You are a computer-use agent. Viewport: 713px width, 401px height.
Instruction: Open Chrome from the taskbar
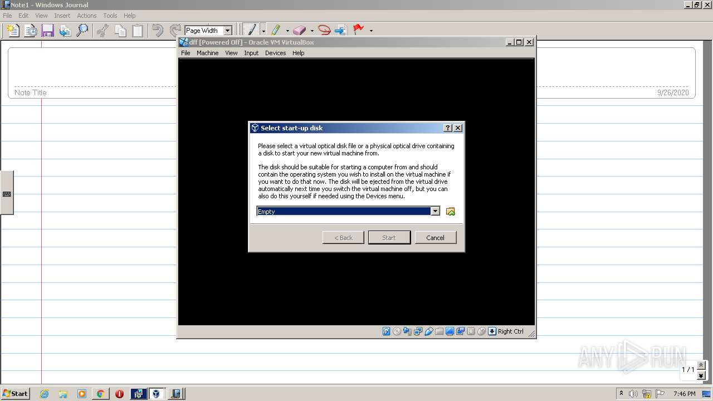click(x=100, y=394)
